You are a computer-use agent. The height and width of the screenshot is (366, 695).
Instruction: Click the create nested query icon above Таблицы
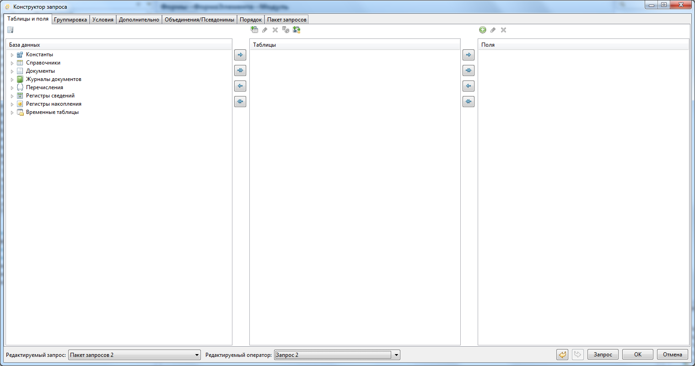[254, 30]
